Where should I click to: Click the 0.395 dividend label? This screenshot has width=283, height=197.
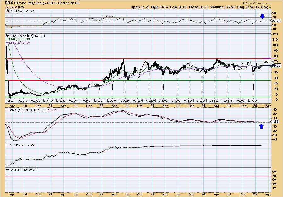click(241, 101)
